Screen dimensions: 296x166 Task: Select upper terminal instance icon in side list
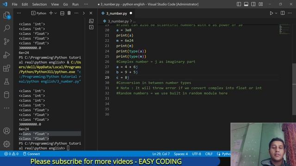(x=91, y=21)
